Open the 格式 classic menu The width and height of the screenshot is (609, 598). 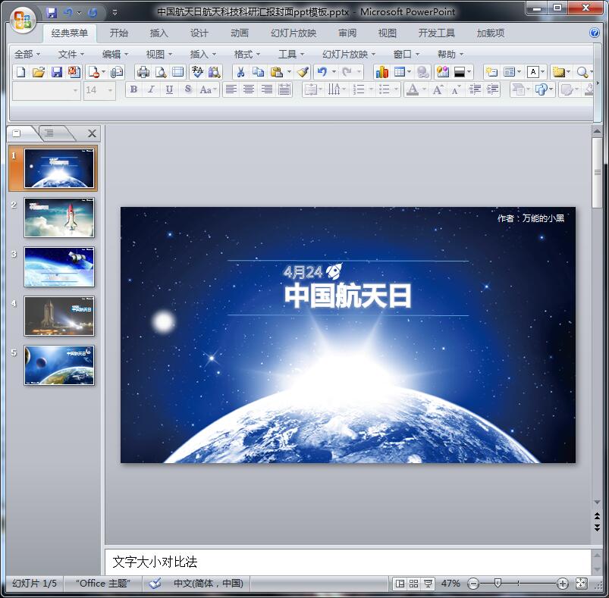(246, 55)
